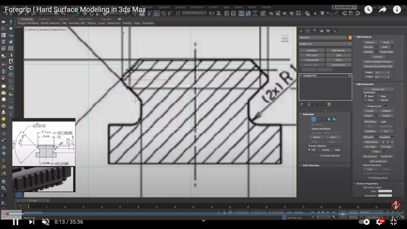Open the Scripting menu
The height and width of the screenshot is (229, 407).
pos(180,7)
